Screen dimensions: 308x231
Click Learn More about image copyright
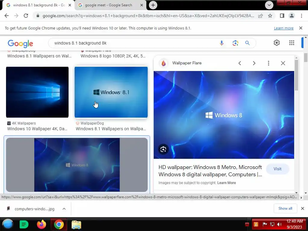pos(226,183)
